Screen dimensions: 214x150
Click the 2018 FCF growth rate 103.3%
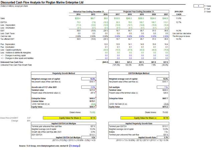click(128, 65)
